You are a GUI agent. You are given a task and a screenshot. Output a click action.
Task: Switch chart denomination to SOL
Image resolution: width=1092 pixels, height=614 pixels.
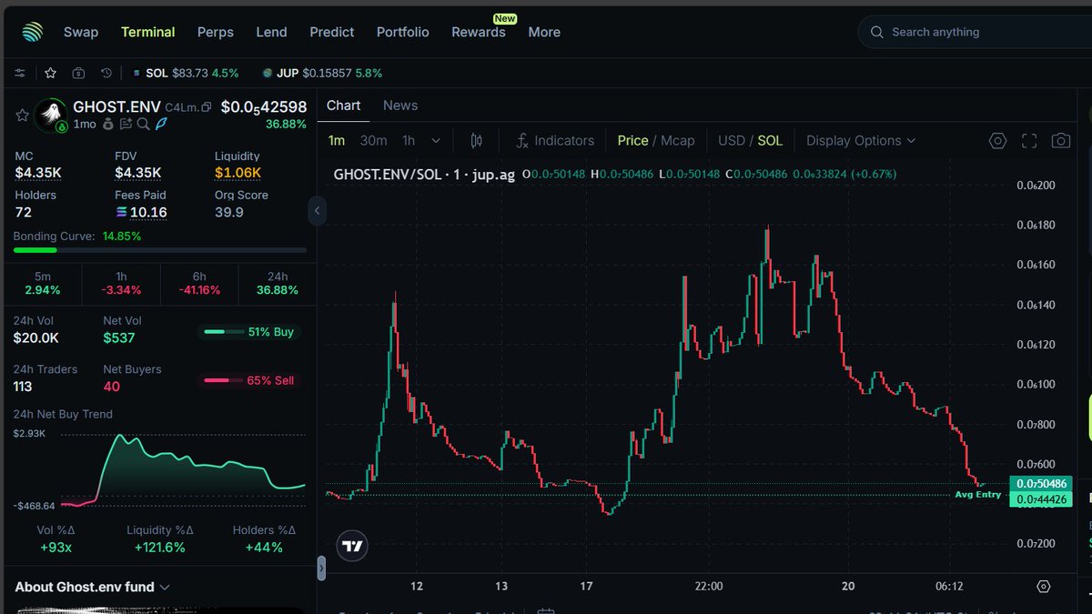point(770,141)
